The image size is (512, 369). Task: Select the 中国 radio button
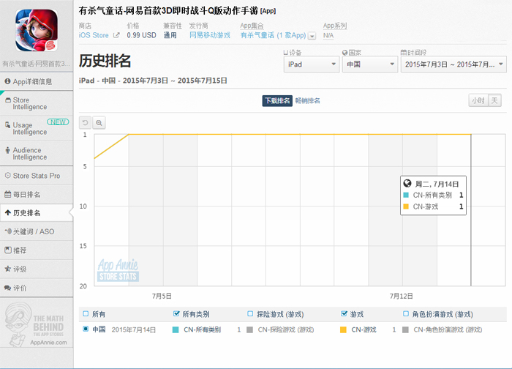[x=86, y=329]
